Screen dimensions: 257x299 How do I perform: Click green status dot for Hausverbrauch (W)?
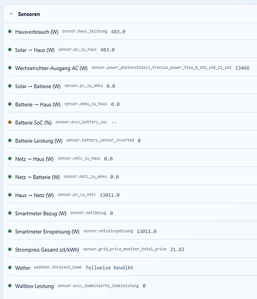tap(10, 31)
